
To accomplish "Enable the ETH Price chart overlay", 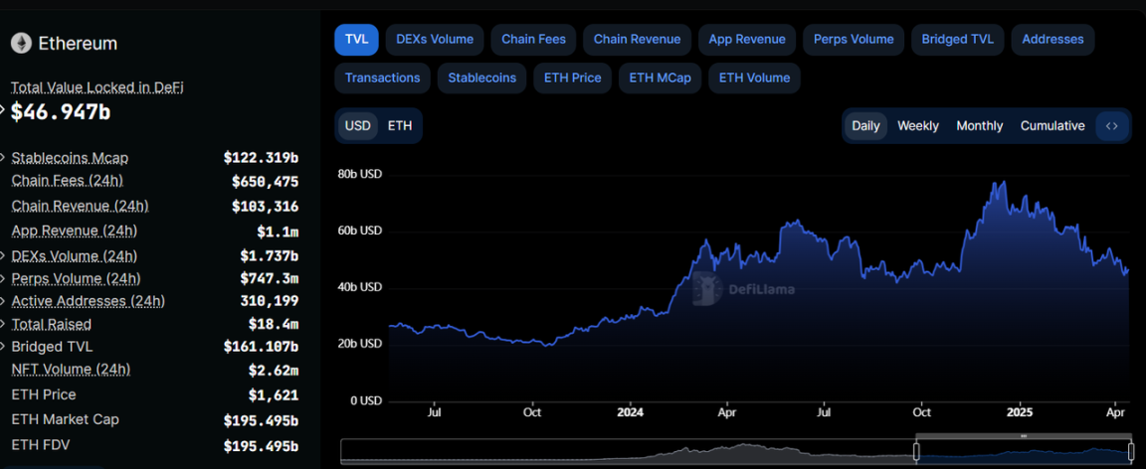I will click(x=572, y=78).
